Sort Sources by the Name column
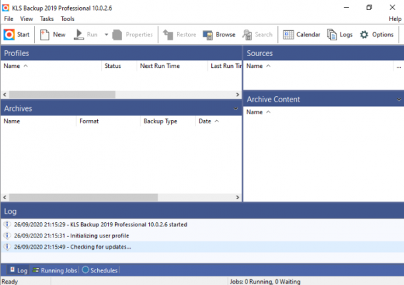 pyautogui.click(x=318, y=66)
